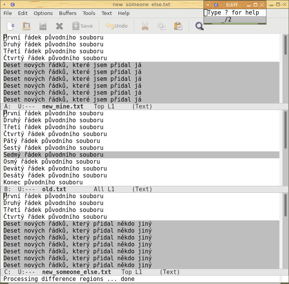
Task: Click the Emacs icon in the main title bar
Action: [x=13, y=5]
